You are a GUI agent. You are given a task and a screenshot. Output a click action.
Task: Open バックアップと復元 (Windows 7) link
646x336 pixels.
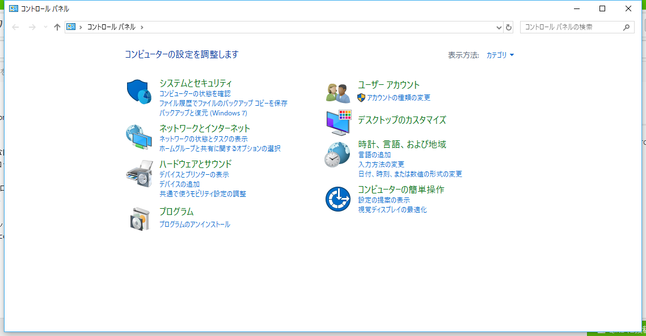click(x=203, y=113)
